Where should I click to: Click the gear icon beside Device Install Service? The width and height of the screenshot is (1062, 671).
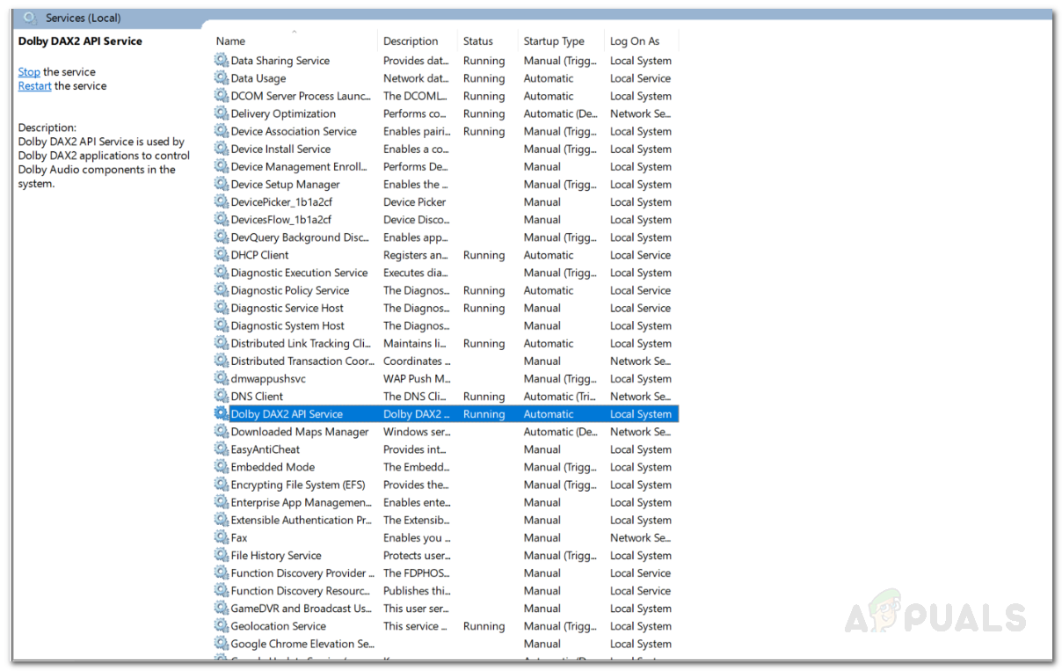[x=222, y=149]
